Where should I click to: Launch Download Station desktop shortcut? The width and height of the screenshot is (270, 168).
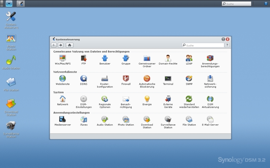click(11, 104)
